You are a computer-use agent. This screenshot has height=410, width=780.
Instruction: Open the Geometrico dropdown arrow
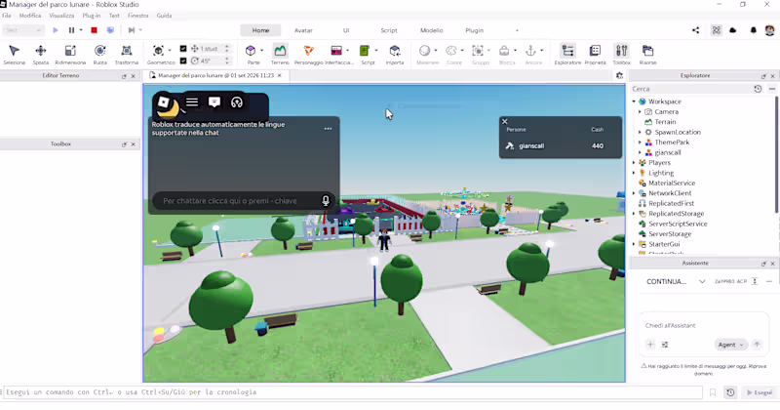pyautogui.click(x=170, y=51)
